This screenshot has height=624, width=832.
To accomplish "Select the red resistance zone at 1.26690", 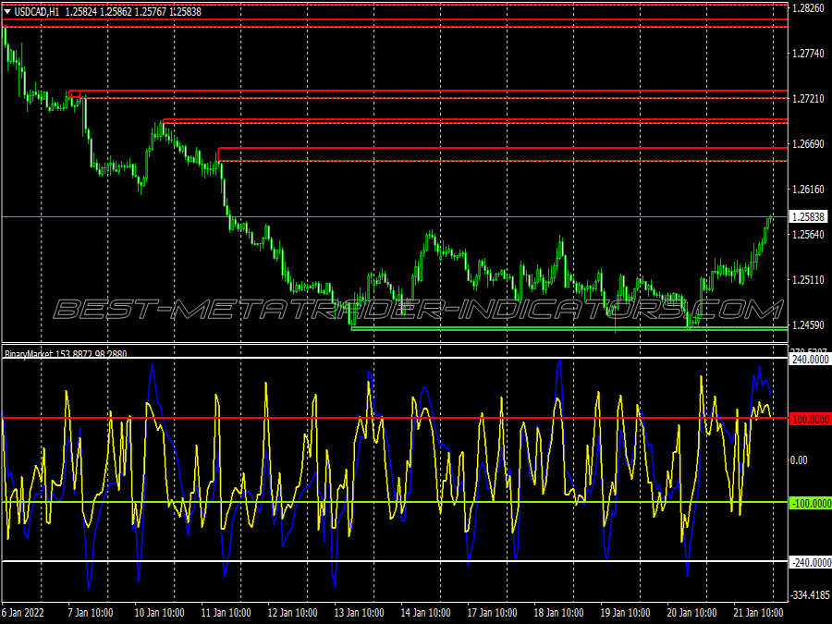I will point(503,154).
